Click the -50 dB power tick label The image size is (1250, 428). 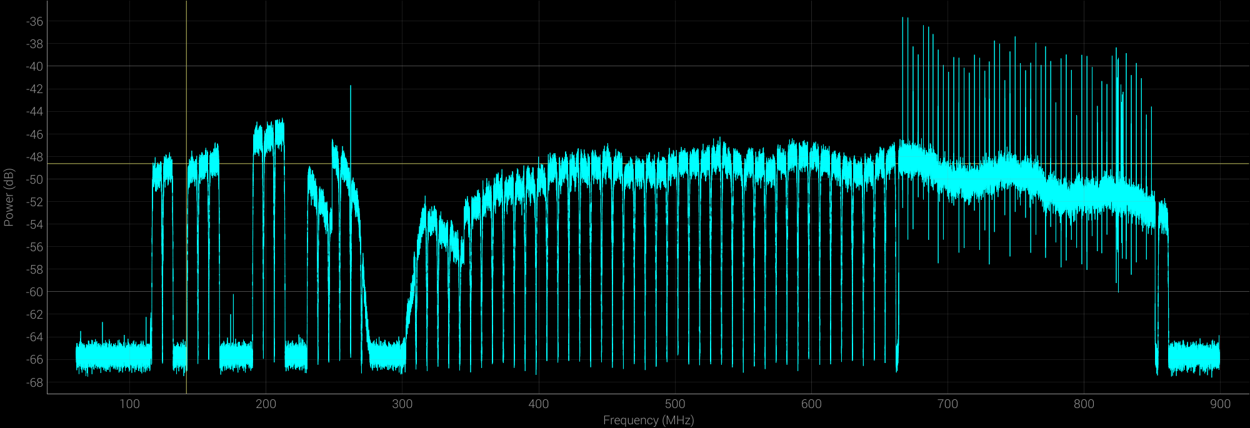pyautogui.click(x=34, y=179)
